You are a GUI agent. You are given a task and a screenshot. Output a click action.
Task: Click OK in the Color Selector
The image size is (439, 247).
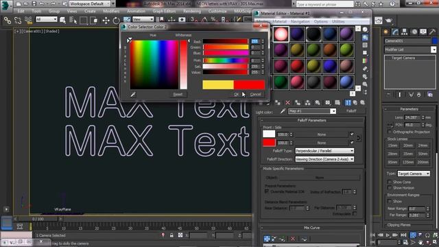click(x=237, y=95)
